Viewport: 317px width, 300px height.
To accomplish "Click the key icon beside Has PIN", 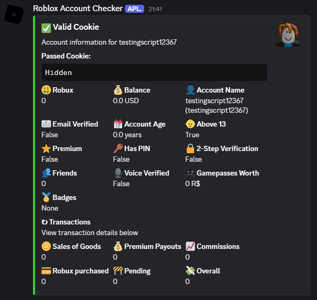I will pyautogui.click(x=118, y=148).
